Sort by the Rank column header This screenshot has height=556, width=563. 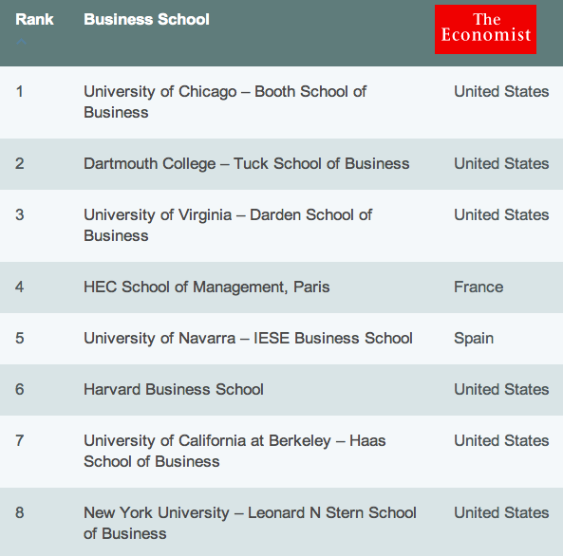click(x=34, y=19)
